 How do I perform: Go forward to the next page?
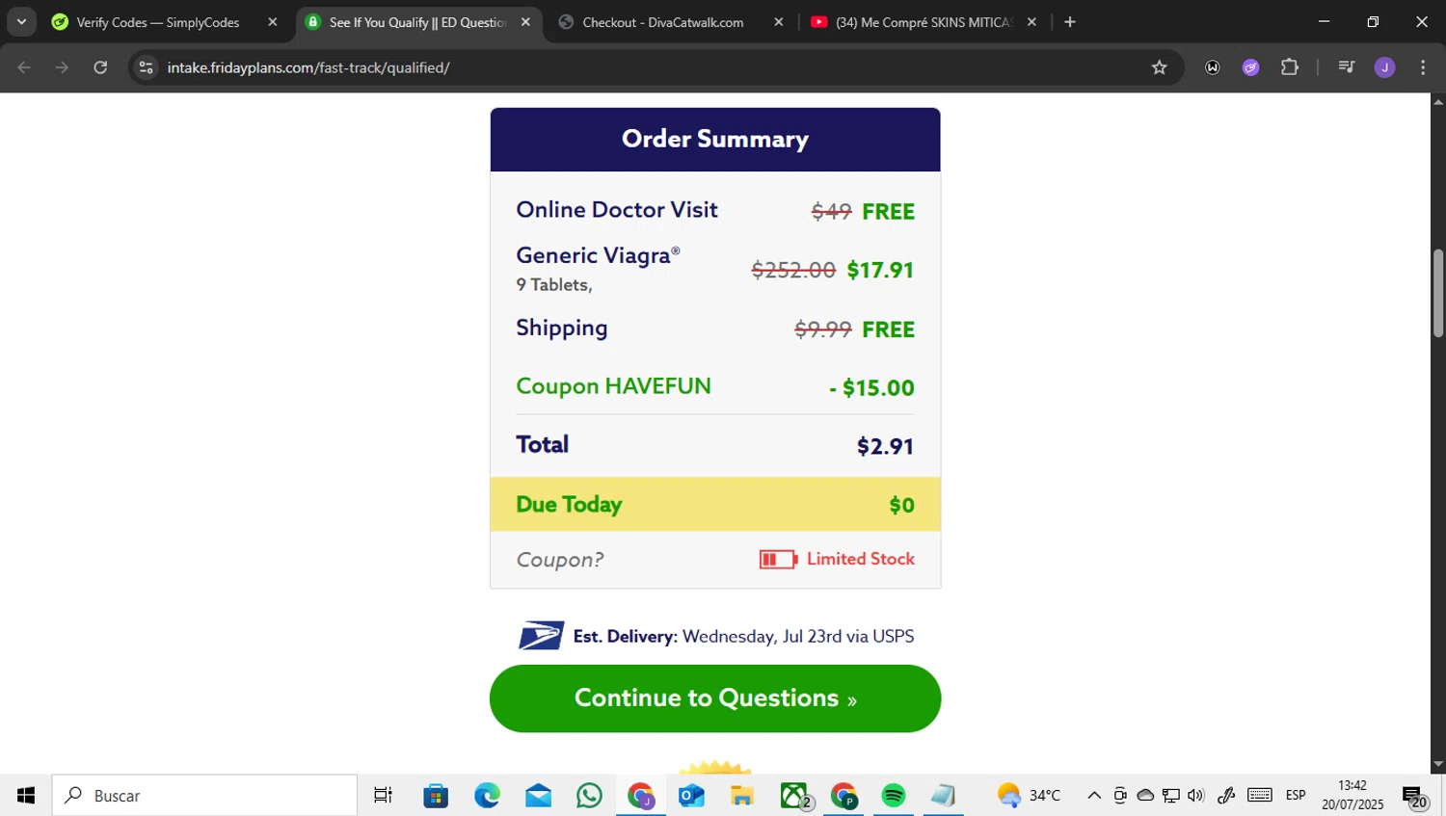coord(62,67)
